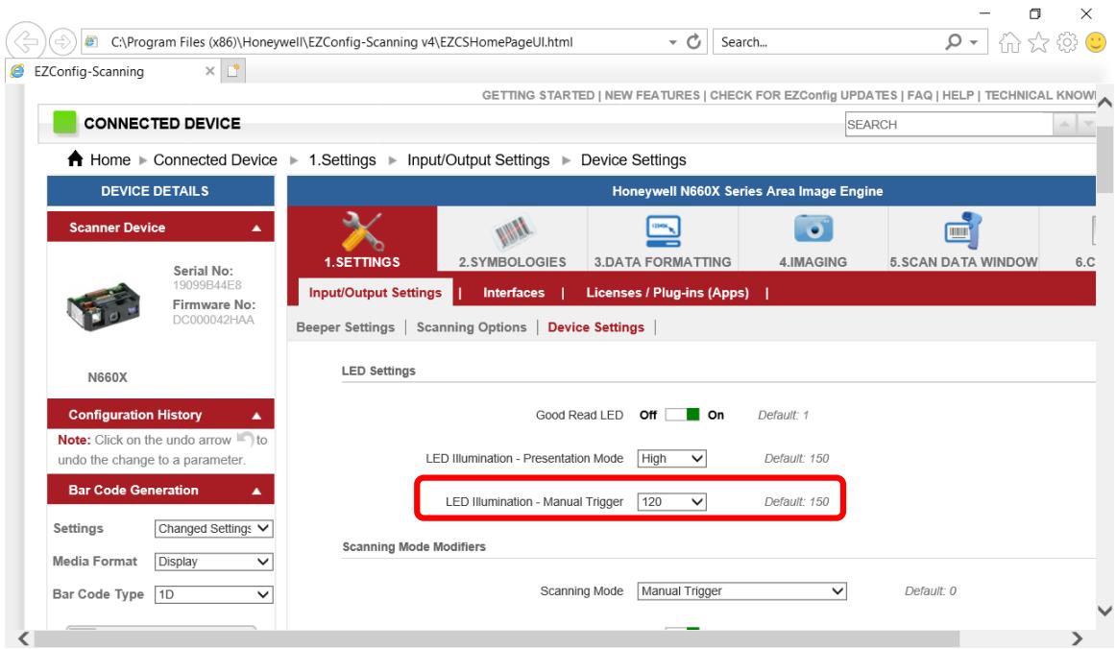The image size is (1116, 649).
Task: Collapse the Scanner Device panel
Action: 256,228
